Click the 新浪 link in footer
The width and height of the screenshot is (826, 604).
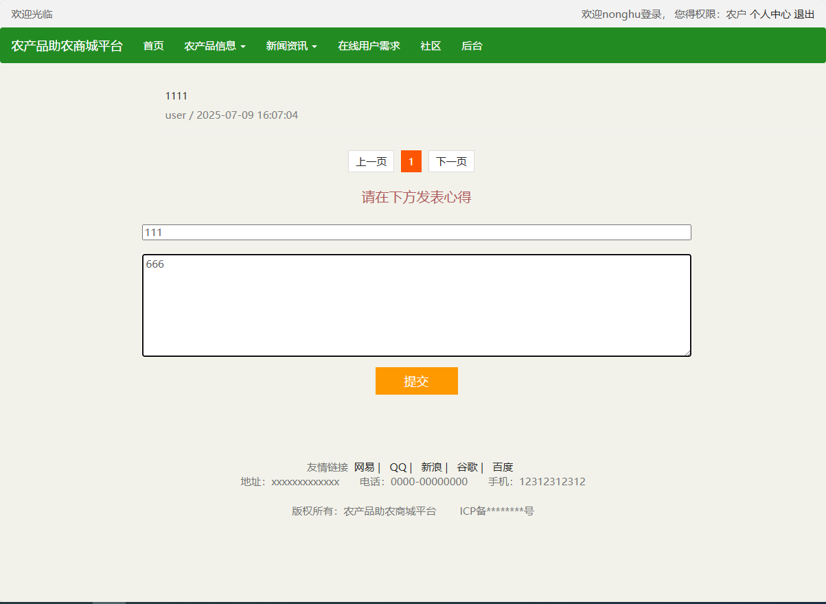(x=430, y=467)
